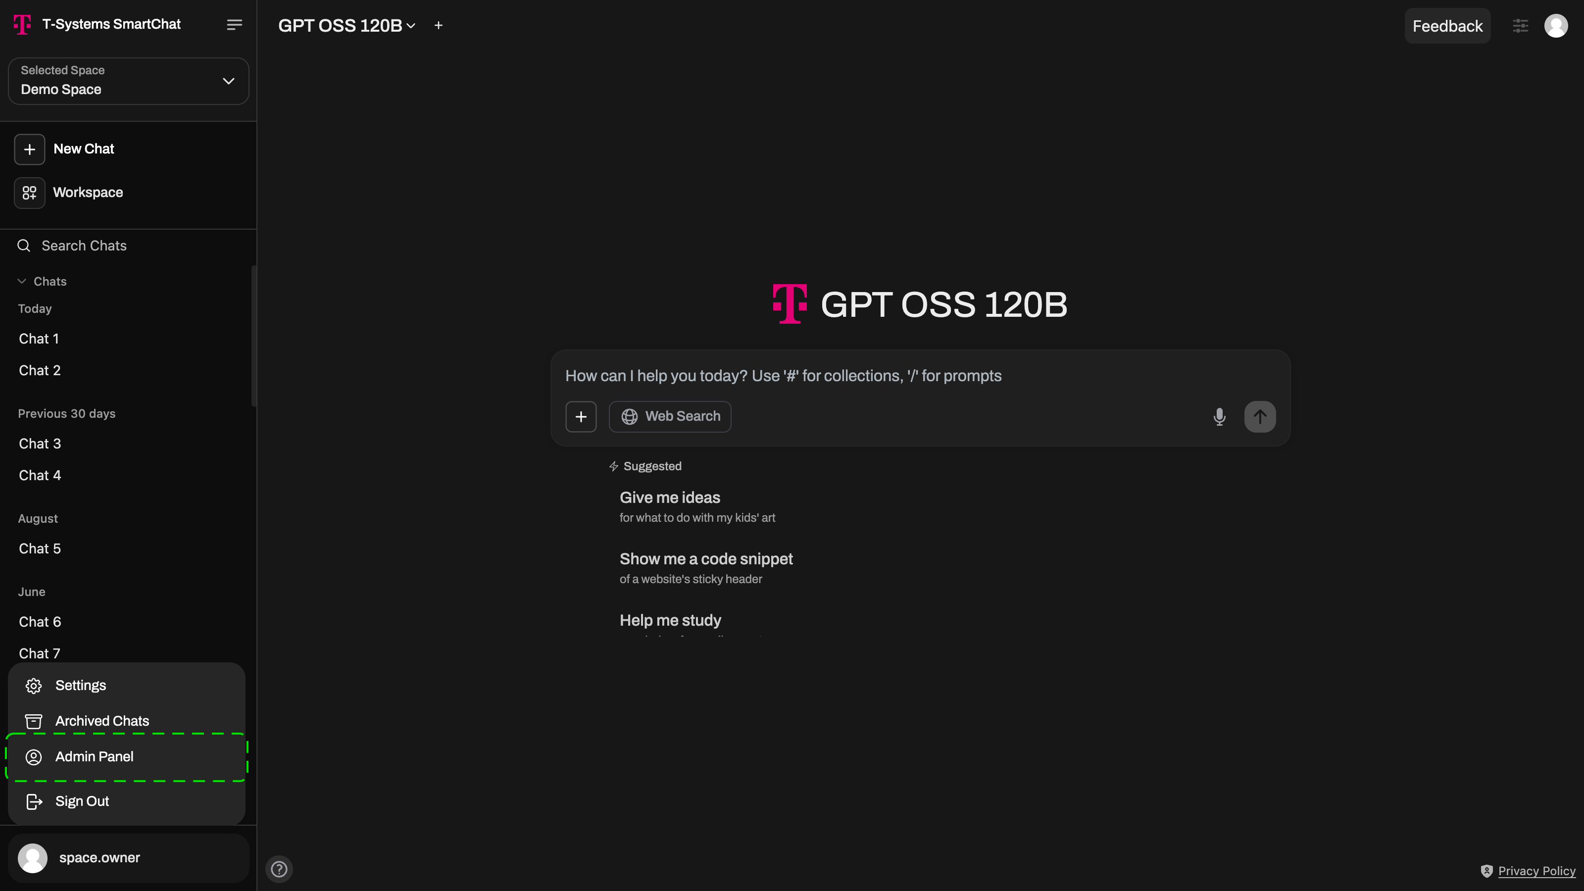
Task: Open chat controls sliders icon at top right
Action: pyautogui.click(x=1520, y=26)
